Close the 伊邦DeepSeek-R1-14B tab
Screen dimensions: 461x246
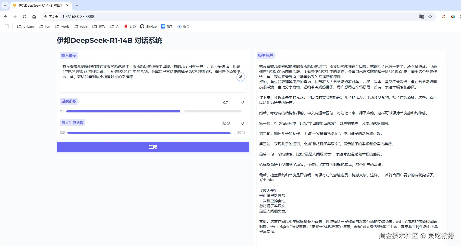point(67,5)
